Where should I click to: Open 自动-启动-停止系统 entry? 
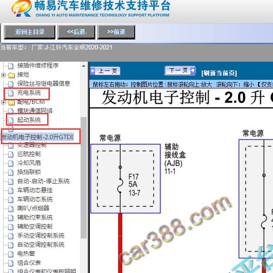(x=44, y=181)
